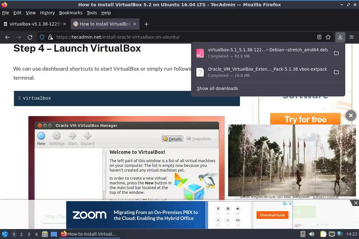The width and height of the screenshot is (359, 239).
Task: Open the volume control in the tray
Action: point(312,234)
